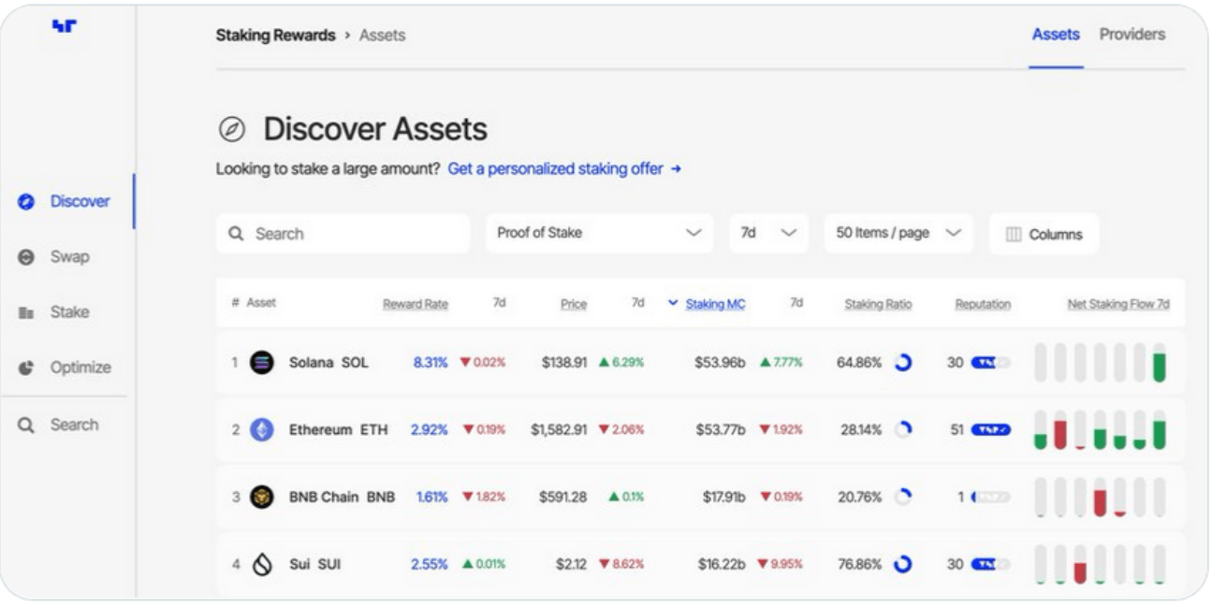Expand the 7d timeframe dropdown
This screenshot has width=1226, height=606.
[x=767, y=234]
